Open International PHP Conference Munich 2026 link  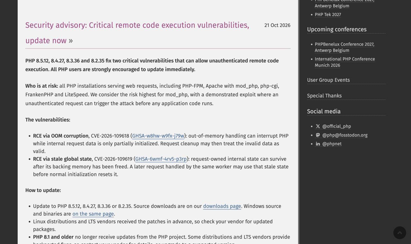tap(345, 62)
